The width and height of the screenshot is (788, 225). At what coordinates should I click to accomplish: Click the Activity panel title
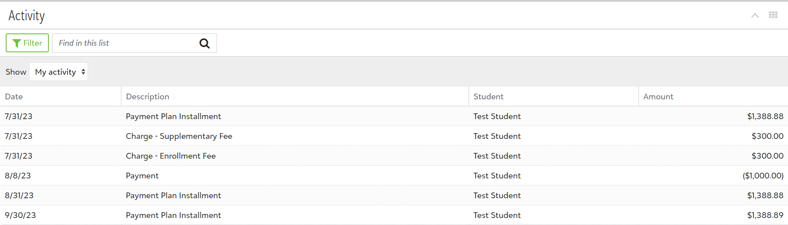tap(27, 16)
